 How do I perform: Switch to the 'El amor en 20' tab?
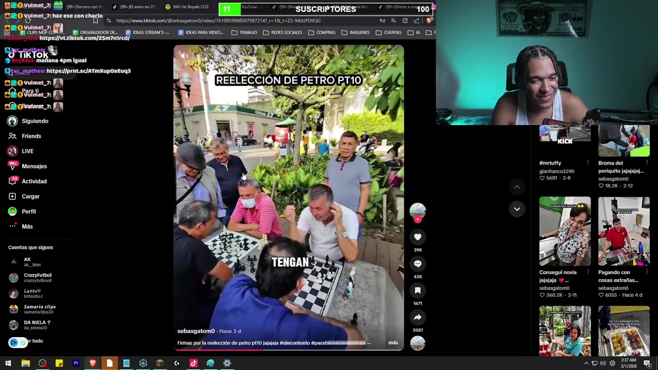coord(133,7)
